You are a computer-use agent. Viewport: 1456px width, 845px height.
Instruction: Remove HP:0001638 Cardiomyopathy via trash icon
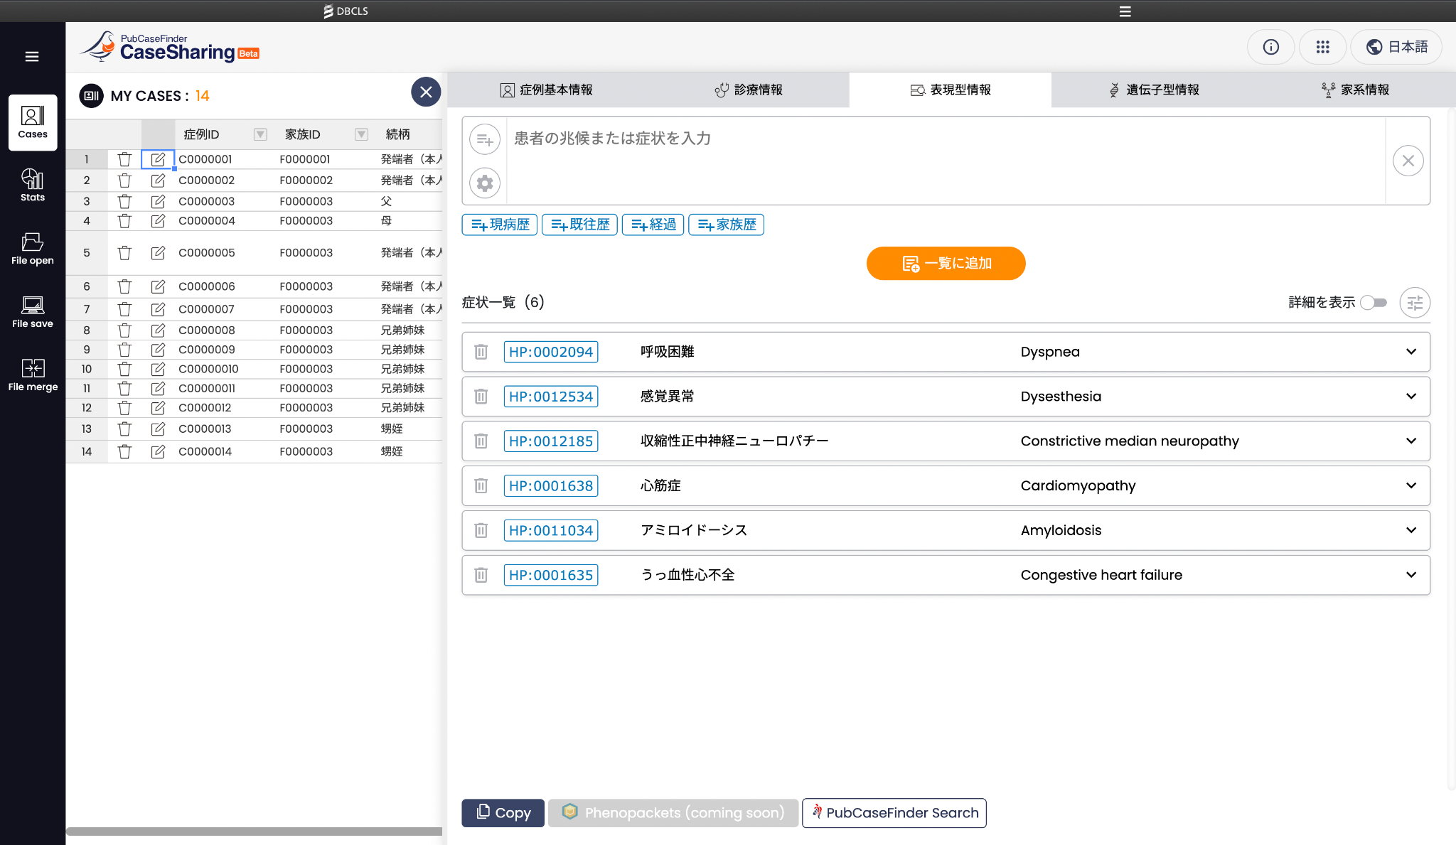coord(481,486)
